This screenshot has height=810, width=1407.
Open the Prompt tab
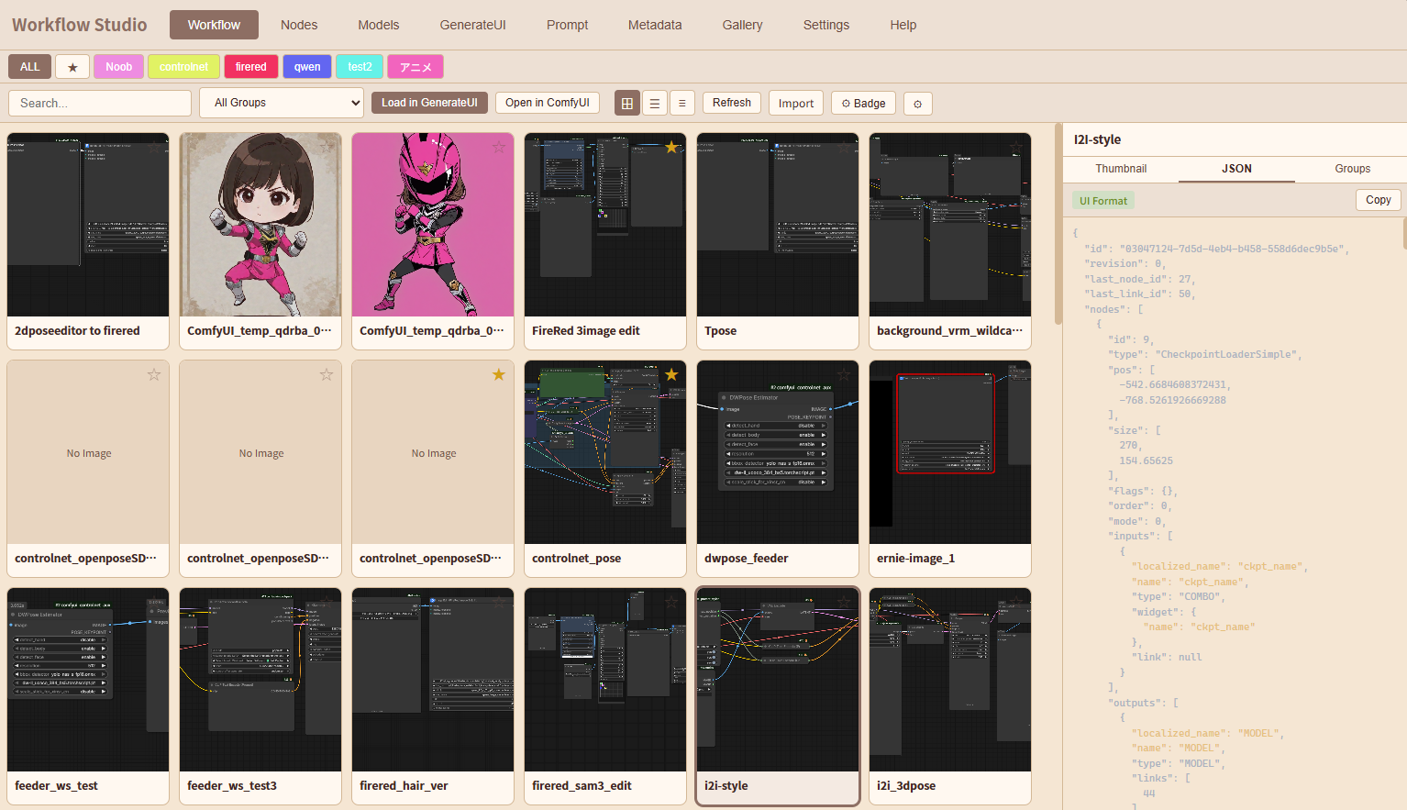pyautogui.click(x=567, y=25)
